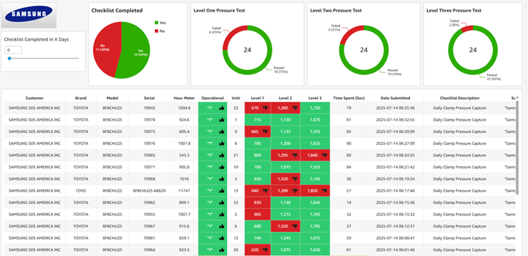528x256 pixels.
Task: Click thumbs-down icon beside Level 2 value 1,290
Action: click(x=295, y=191)
